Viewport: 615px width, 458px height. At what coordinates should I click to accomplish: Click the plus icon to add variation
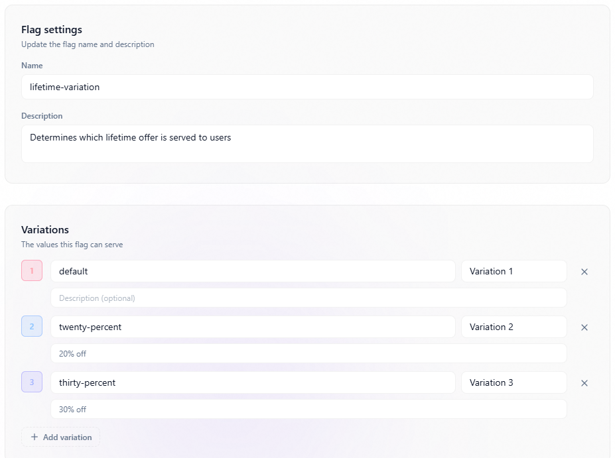34,437
